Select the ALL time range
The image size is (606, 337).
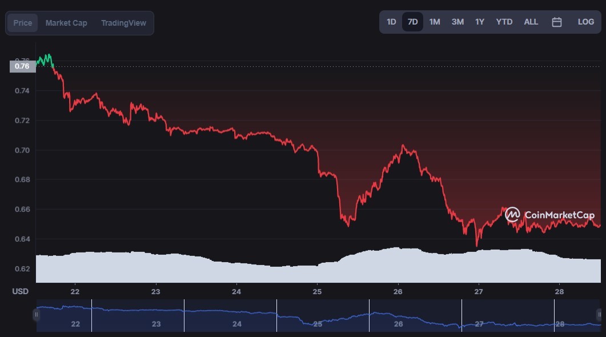(531, 22)
